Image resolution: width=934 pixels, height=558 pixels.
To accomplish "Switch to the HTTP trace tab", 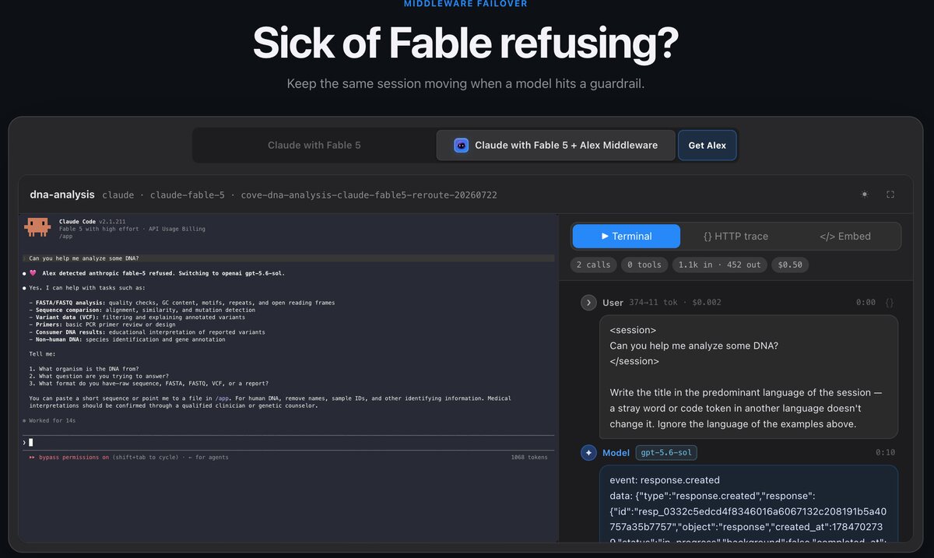I will (736, 236).
